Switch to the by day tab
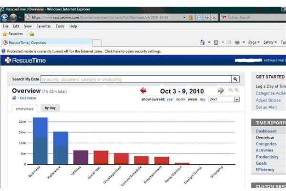The image size is (286, 191). [x=50, y=108]
